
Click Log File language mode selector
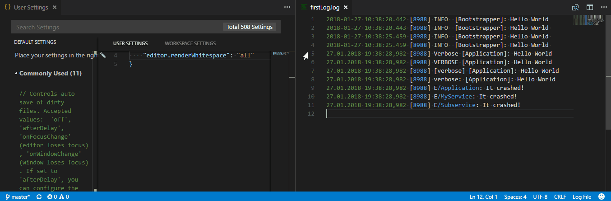582,197
